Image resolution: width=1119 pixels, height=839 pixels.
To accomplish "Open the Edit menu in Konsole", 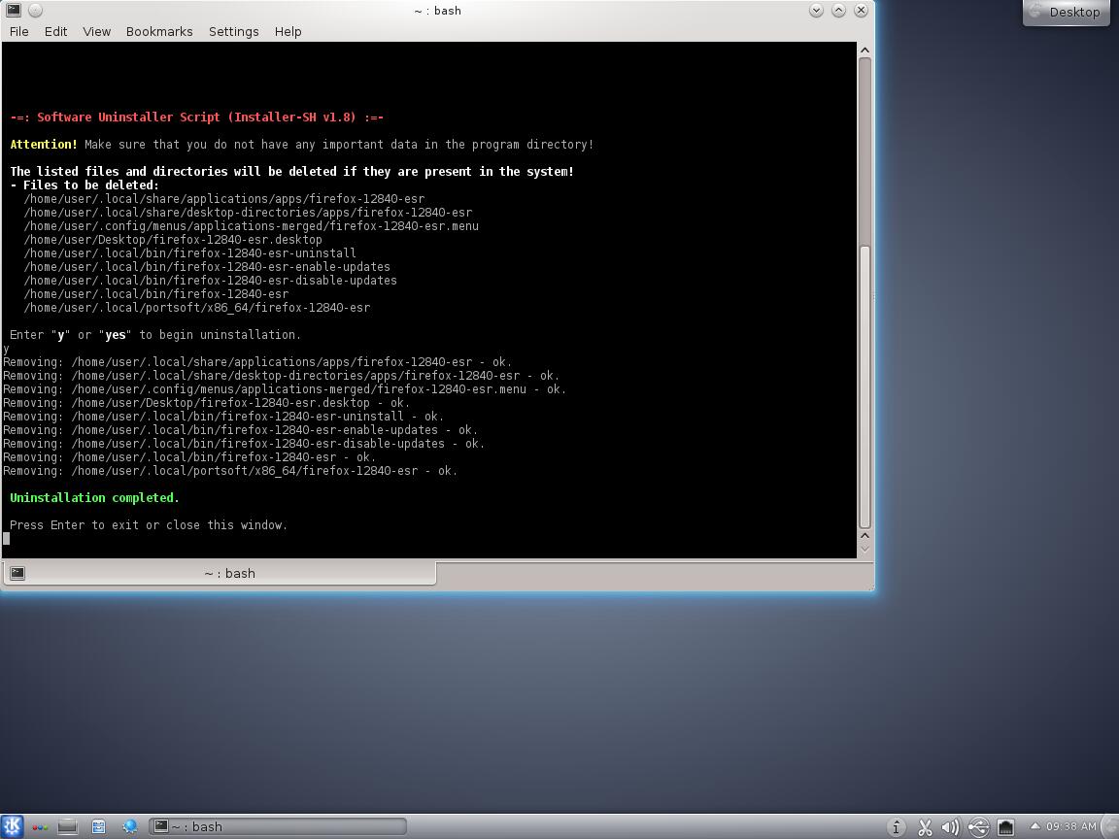I will 55,31.
